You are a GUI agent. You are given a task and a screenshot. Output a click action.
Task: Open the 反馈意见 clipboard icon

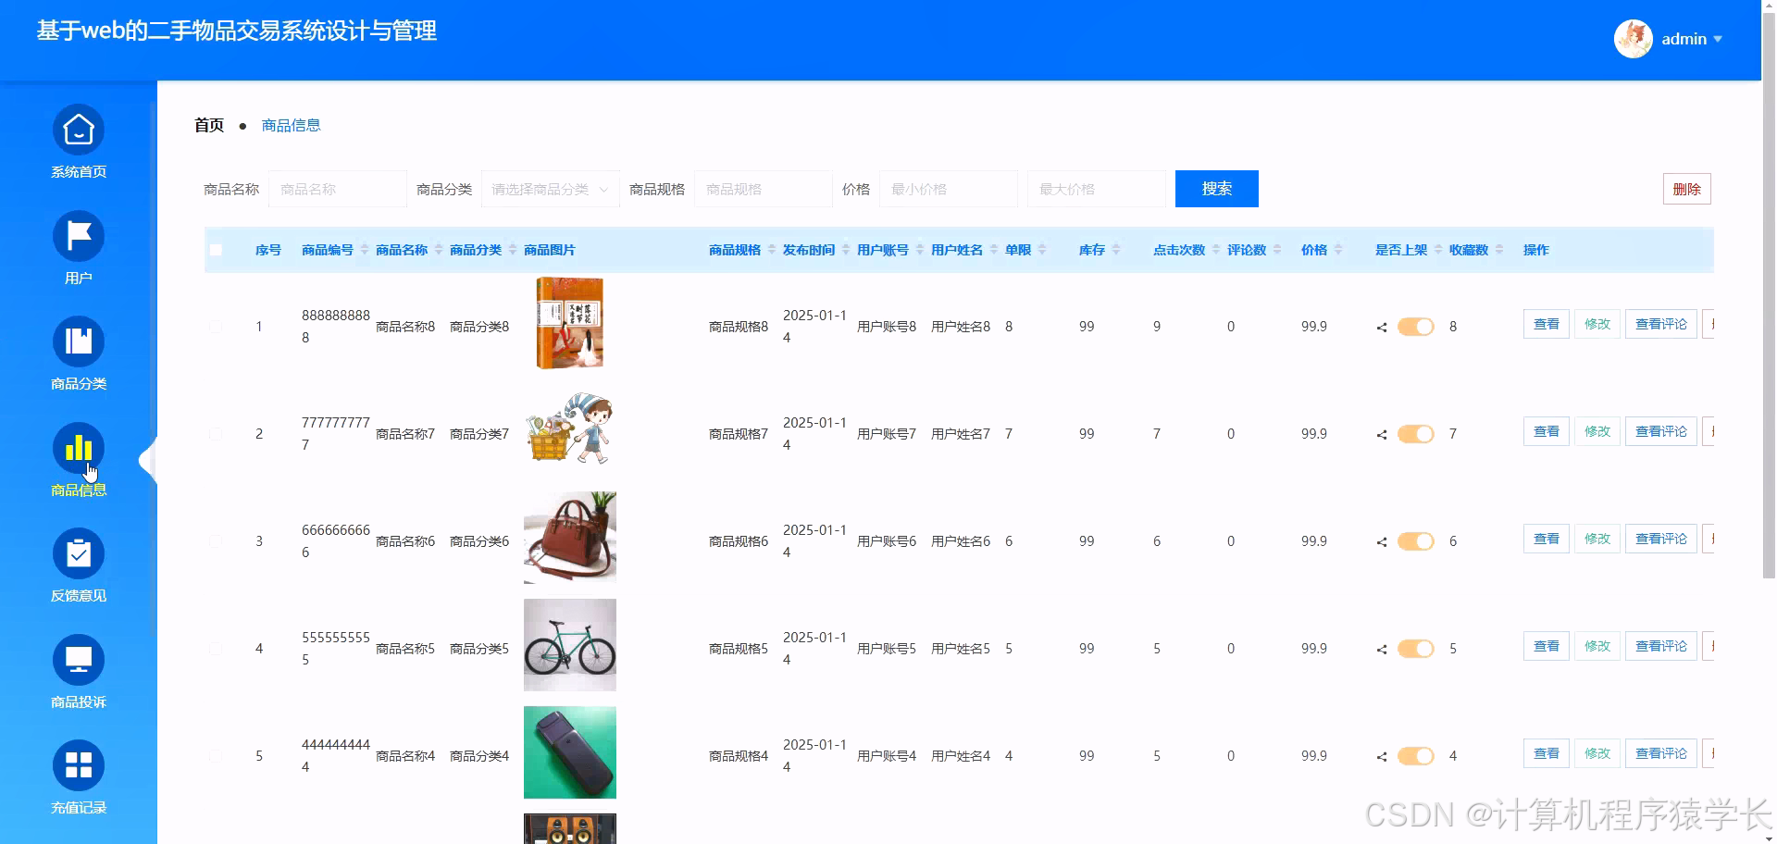click(x=79, y=554)
